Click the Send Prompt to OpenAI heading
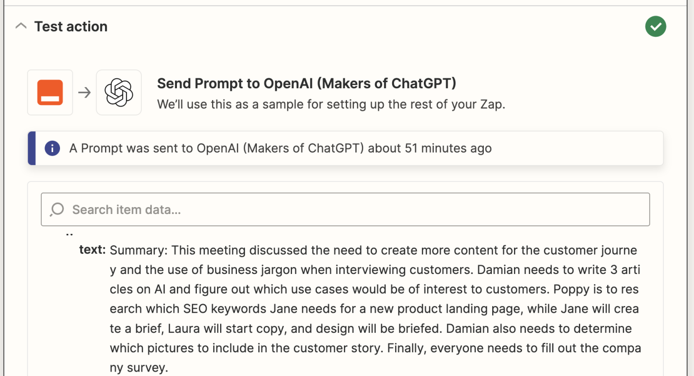The height and width of the screenshot is (376, 694). (306, 83)
